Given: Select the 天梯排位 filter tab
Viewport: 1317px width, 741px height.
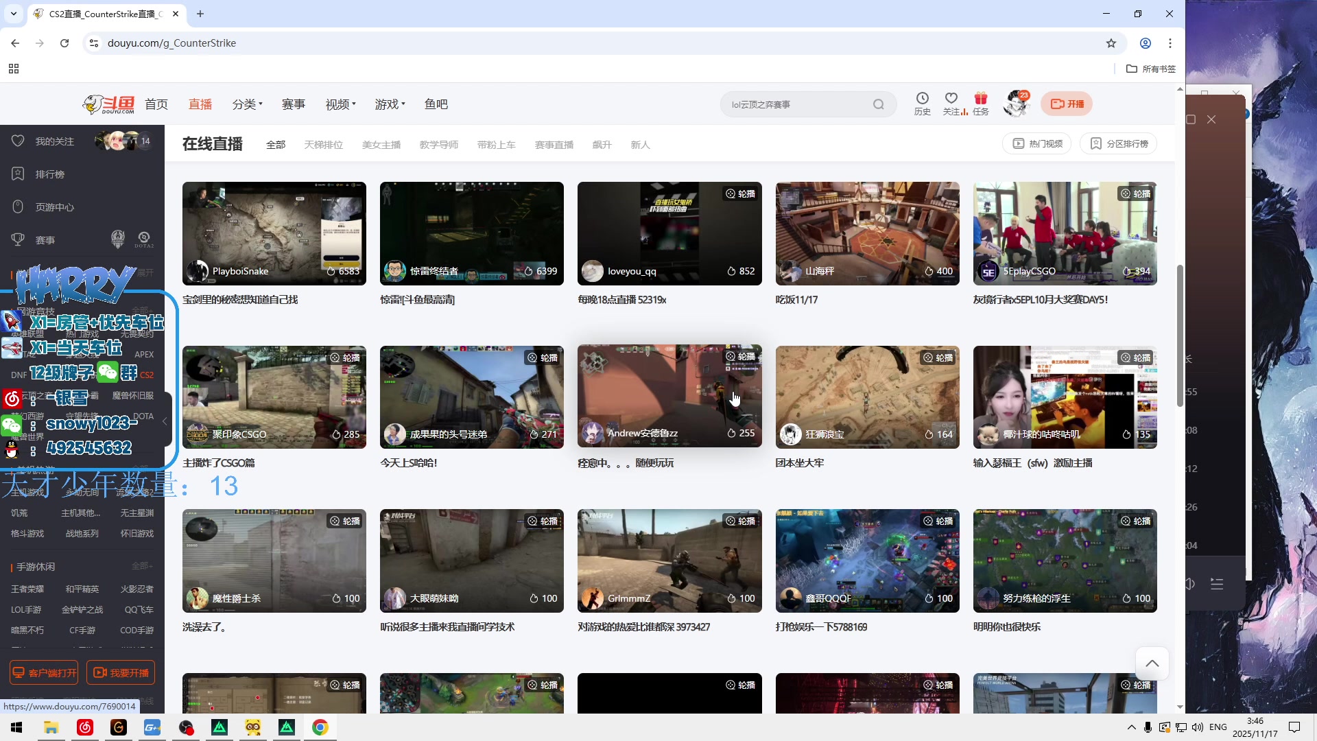Looking at the screenshot, I should [x=324, y=145].
